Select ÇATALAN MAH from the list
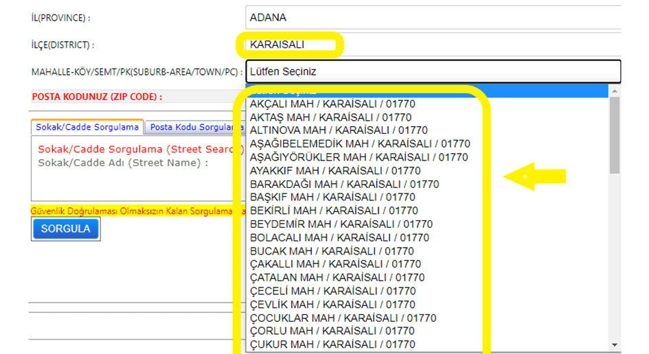 (x=337, y=278)
